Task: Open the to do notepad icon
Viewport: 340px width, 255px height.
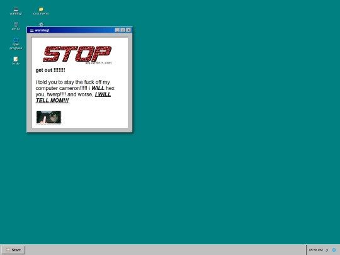Action: point(16,60)
